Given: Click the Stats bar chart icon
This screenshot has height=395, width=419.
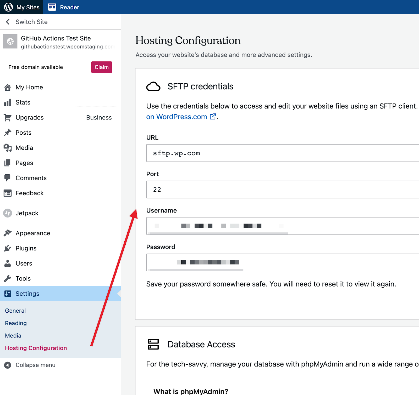Looking at the screenshot, I should click(x=8, y=102).
